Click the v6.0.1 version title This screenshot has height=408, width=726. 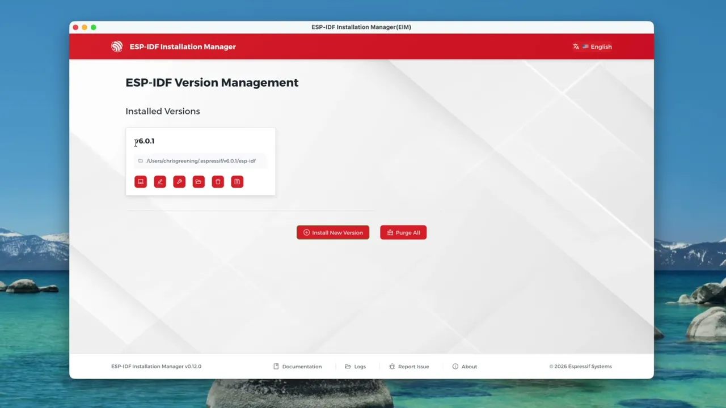coord(144,141)
